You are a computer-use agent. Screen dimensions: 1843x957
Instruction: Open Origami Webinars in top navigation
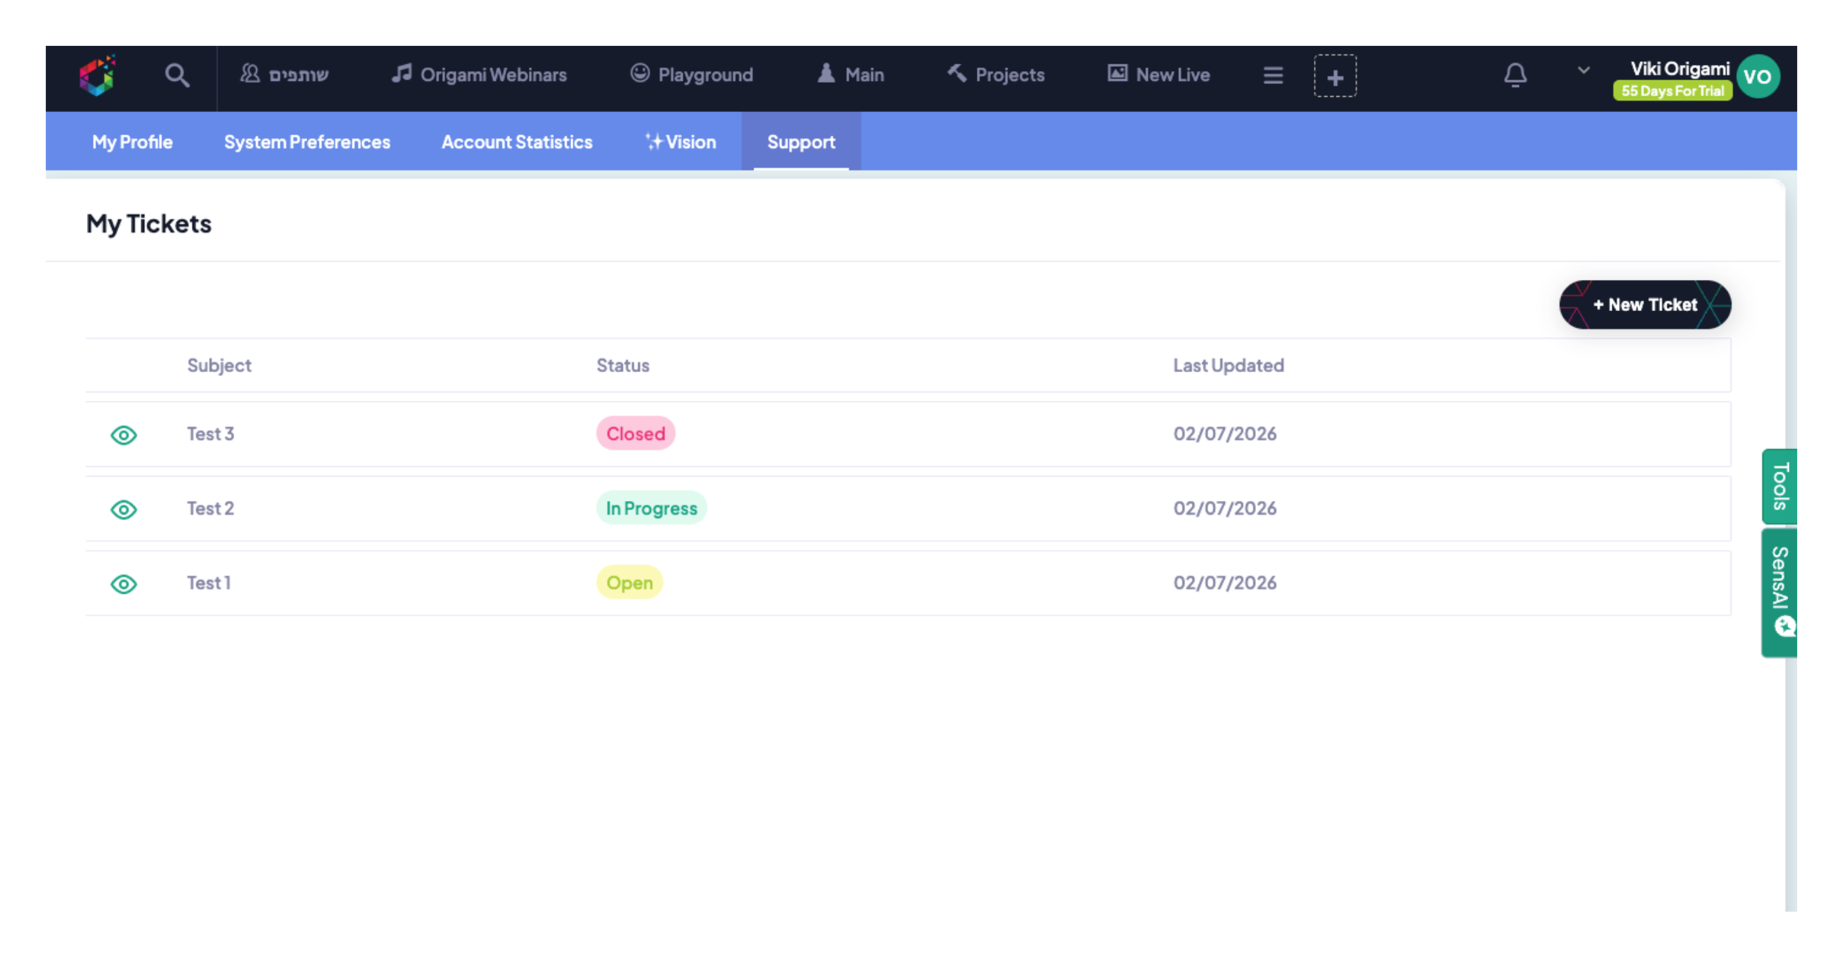click(479, 75)
